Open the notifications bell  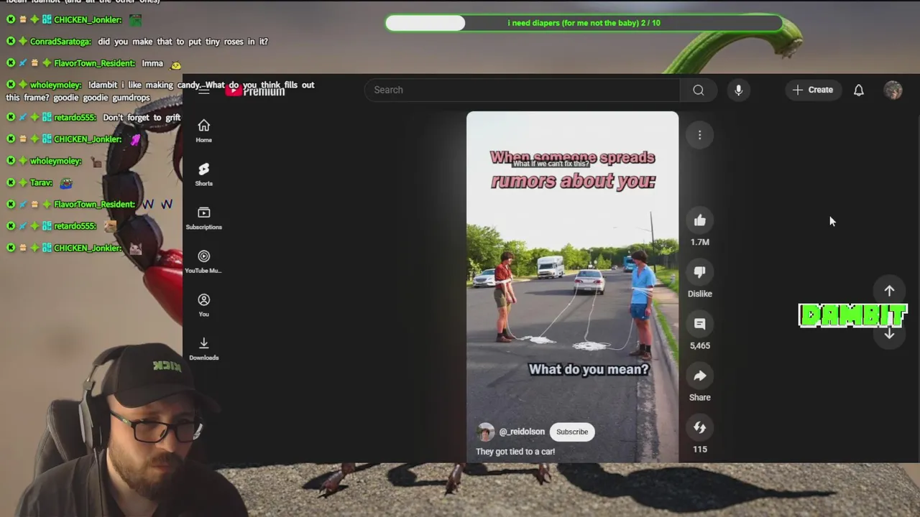tap(858, 90)
